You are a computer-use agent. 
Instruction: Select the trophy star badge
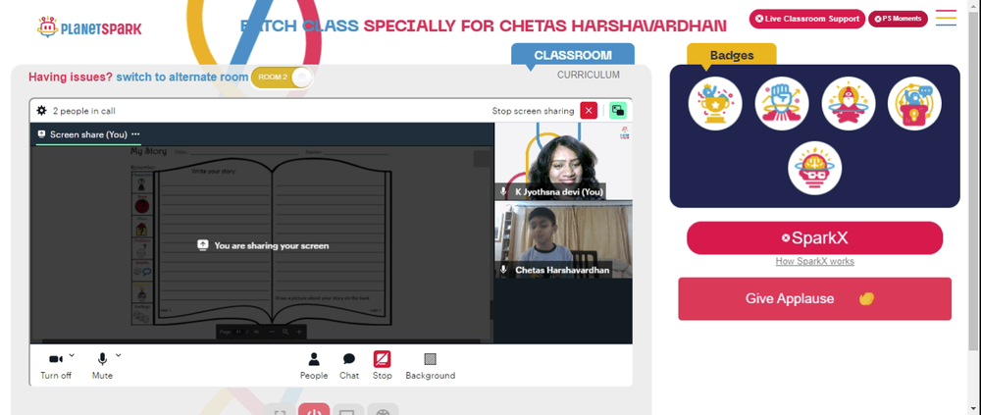point(715,103)
